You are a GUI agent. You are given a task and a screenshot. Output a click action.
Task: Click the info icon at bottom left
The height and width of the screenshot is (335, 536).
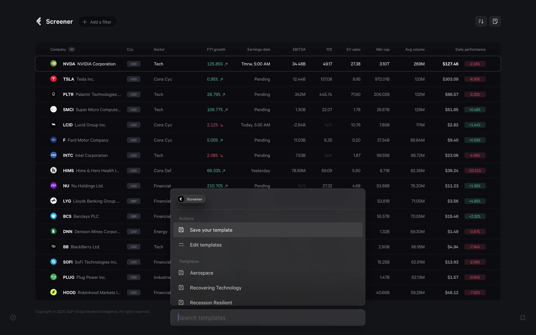click(x=13, y=318)
